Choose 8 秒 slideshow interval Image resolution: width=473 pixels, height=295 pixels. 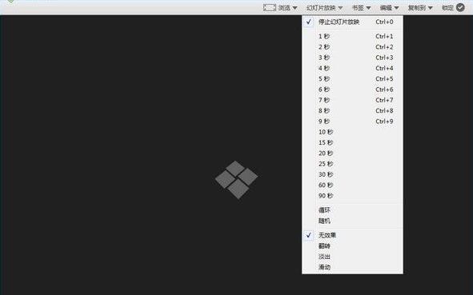point(352,110)
